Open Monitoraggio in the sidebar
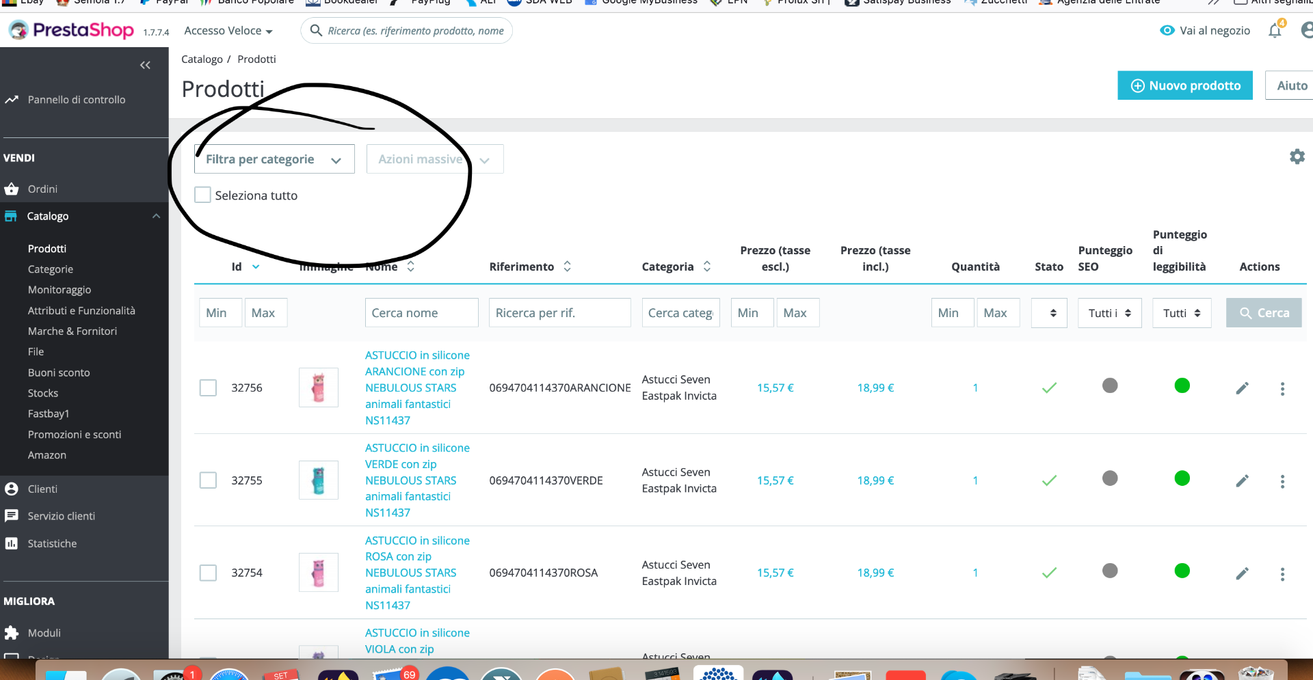The image size is (1313, 680). (x=59, y=290)
